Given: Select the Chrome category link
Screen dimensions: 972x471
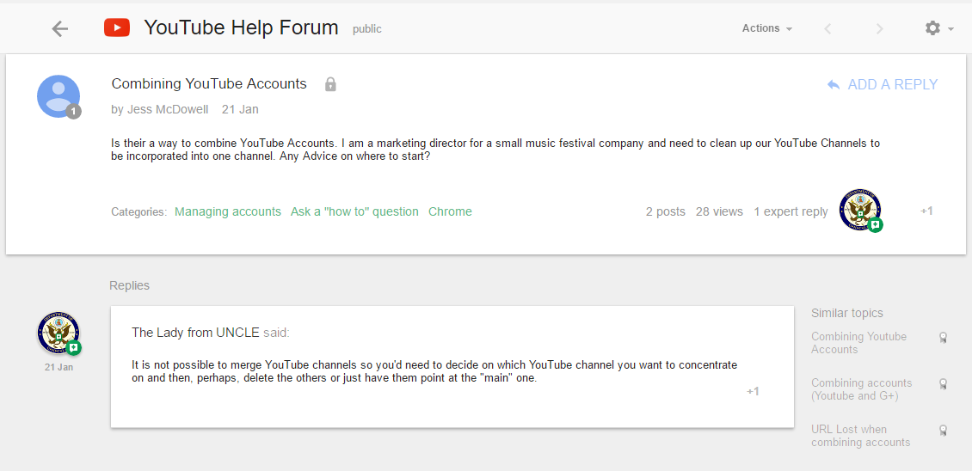Looking at the screenshot, I should point(450,211).
